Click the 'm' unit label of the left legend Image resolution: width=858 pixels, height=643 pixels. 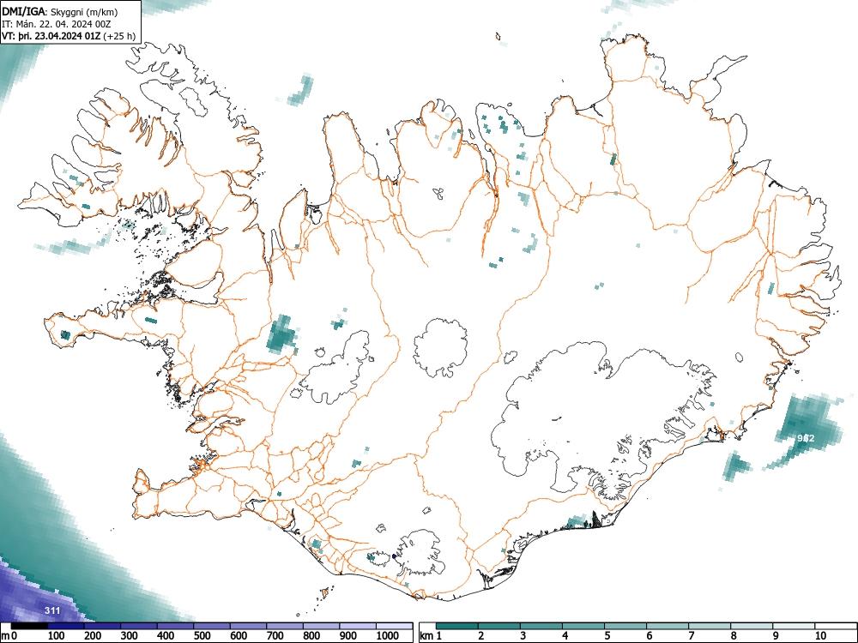point(5,636)
